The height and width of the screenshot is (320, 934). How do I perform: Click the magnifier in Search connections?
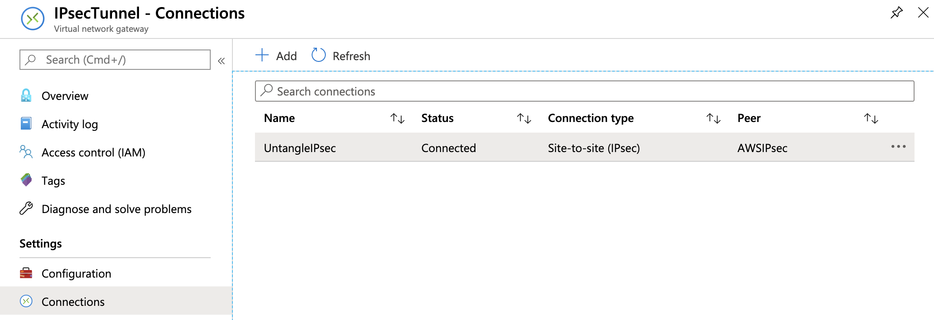pos(266,90)
